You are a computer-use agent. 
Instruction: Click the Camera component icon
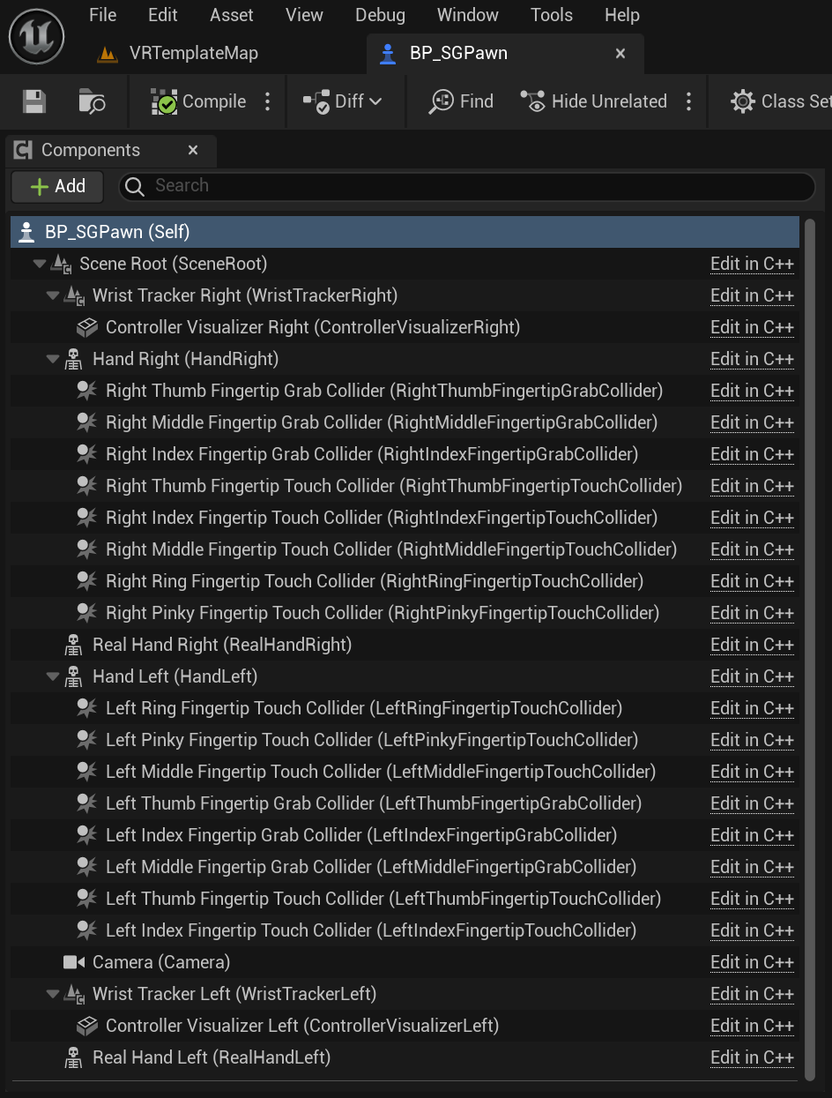click(x=74, y=962)
